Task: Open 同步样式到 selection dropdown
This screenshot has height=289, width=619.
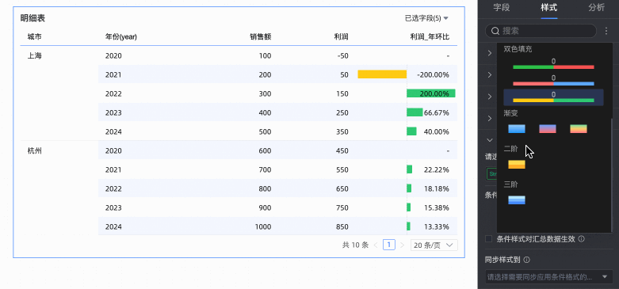Action: pyautogui.click(x=548, y=277)
